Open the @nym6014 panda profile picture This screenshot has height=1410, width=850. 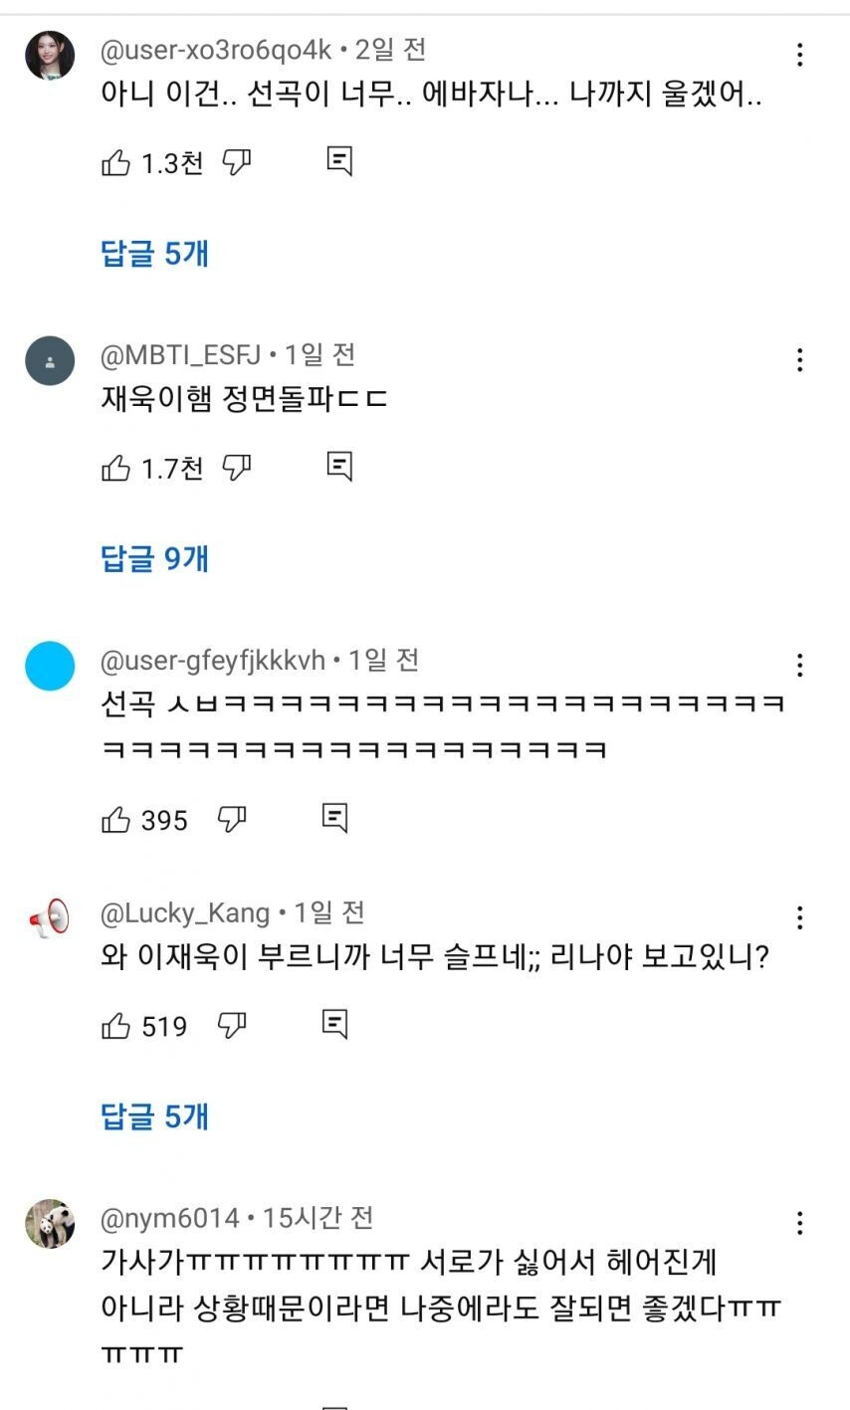click(50, 1224)
